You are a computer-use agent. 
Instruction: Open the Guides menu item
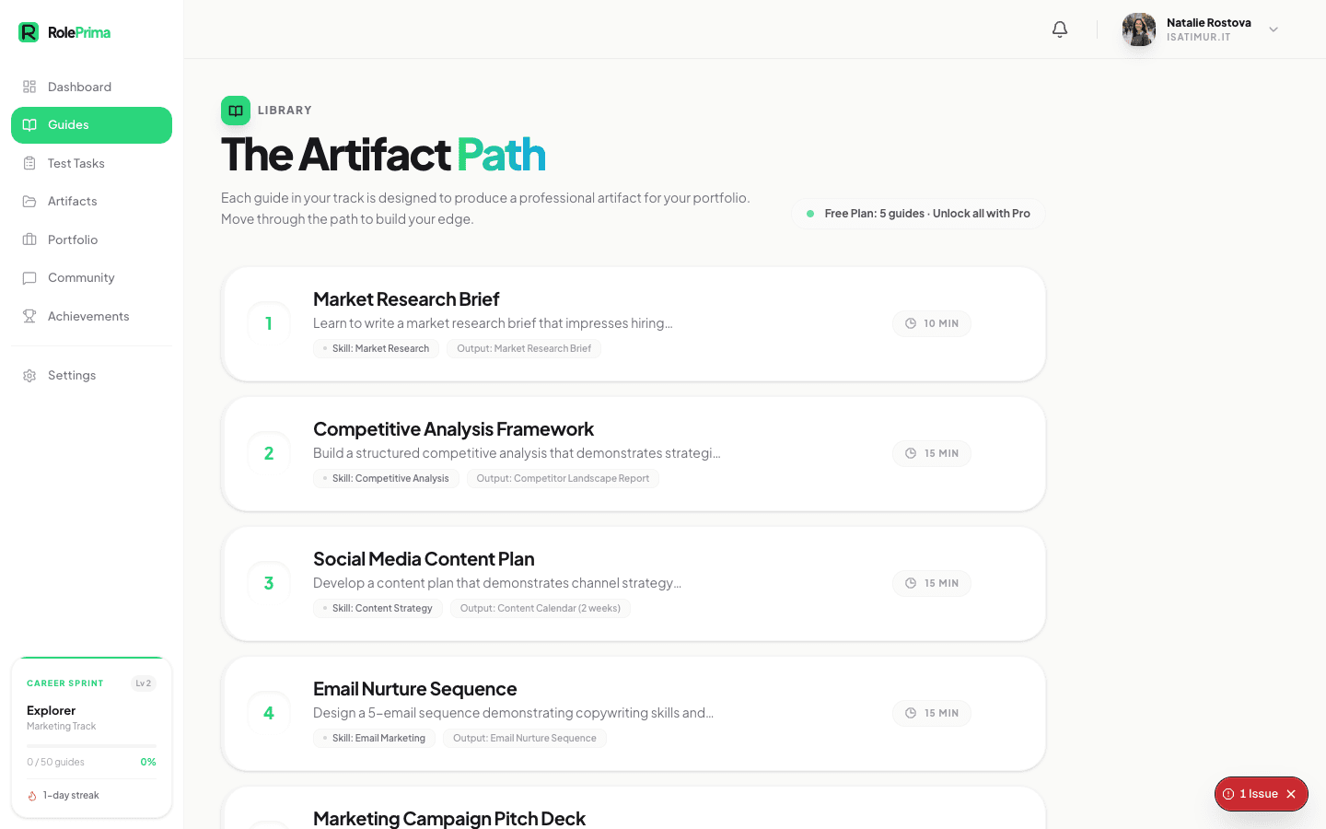click(x=91, y=125)
